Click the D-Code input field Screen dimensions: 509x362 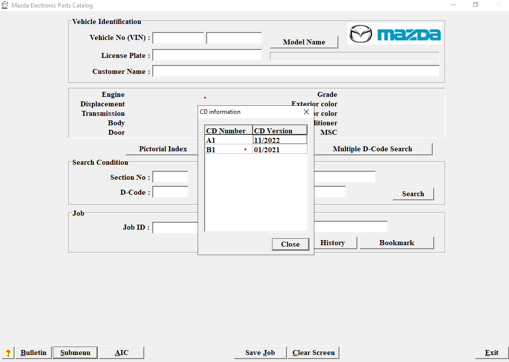[171, 192]
